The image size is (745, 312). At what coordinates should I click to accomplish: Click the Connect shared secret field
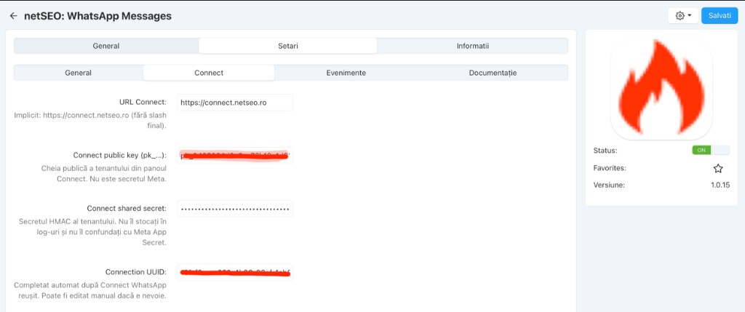[x=235, y=209]
